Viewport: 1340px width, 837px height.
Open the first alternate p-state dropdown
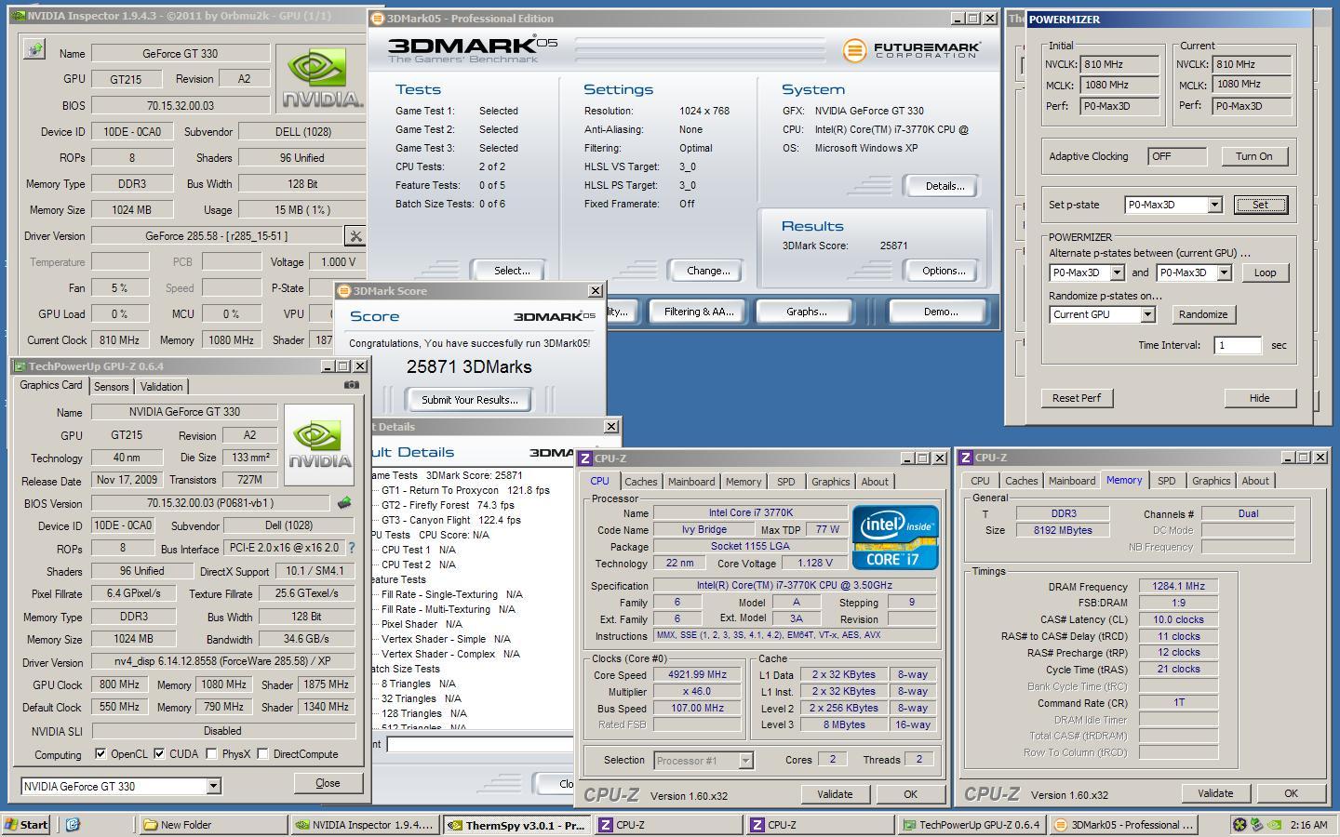tap(1117, 272)
